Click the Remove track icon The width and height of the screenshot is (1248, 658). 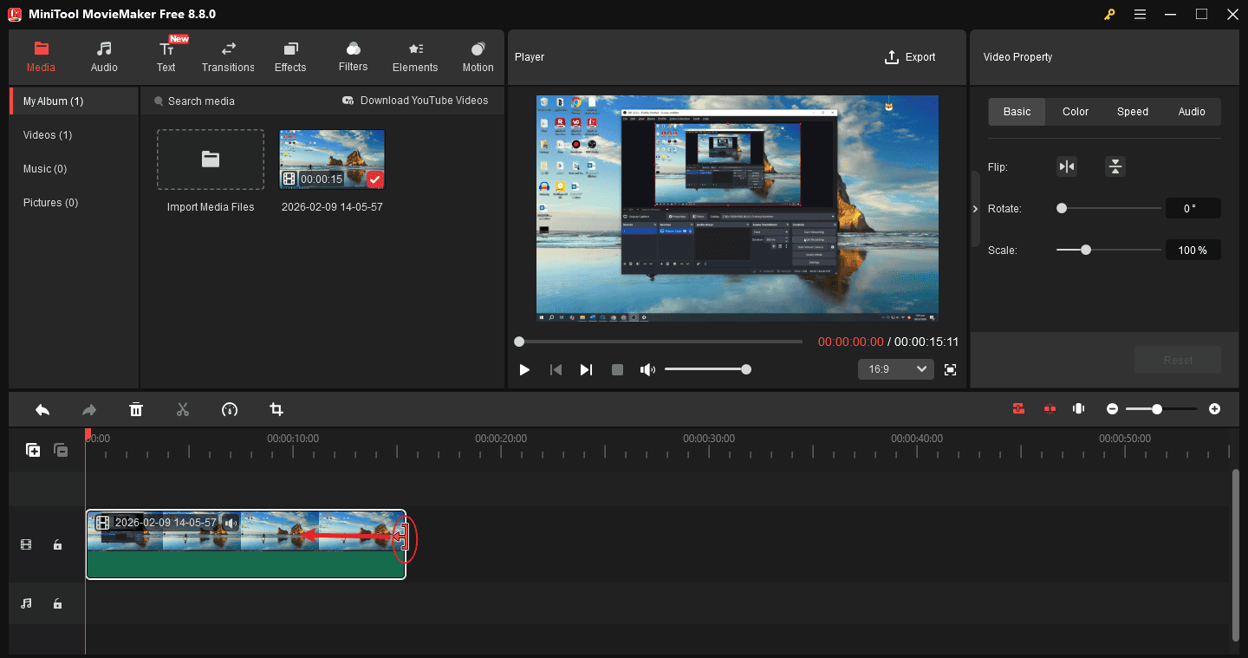[x=61, y=450]
